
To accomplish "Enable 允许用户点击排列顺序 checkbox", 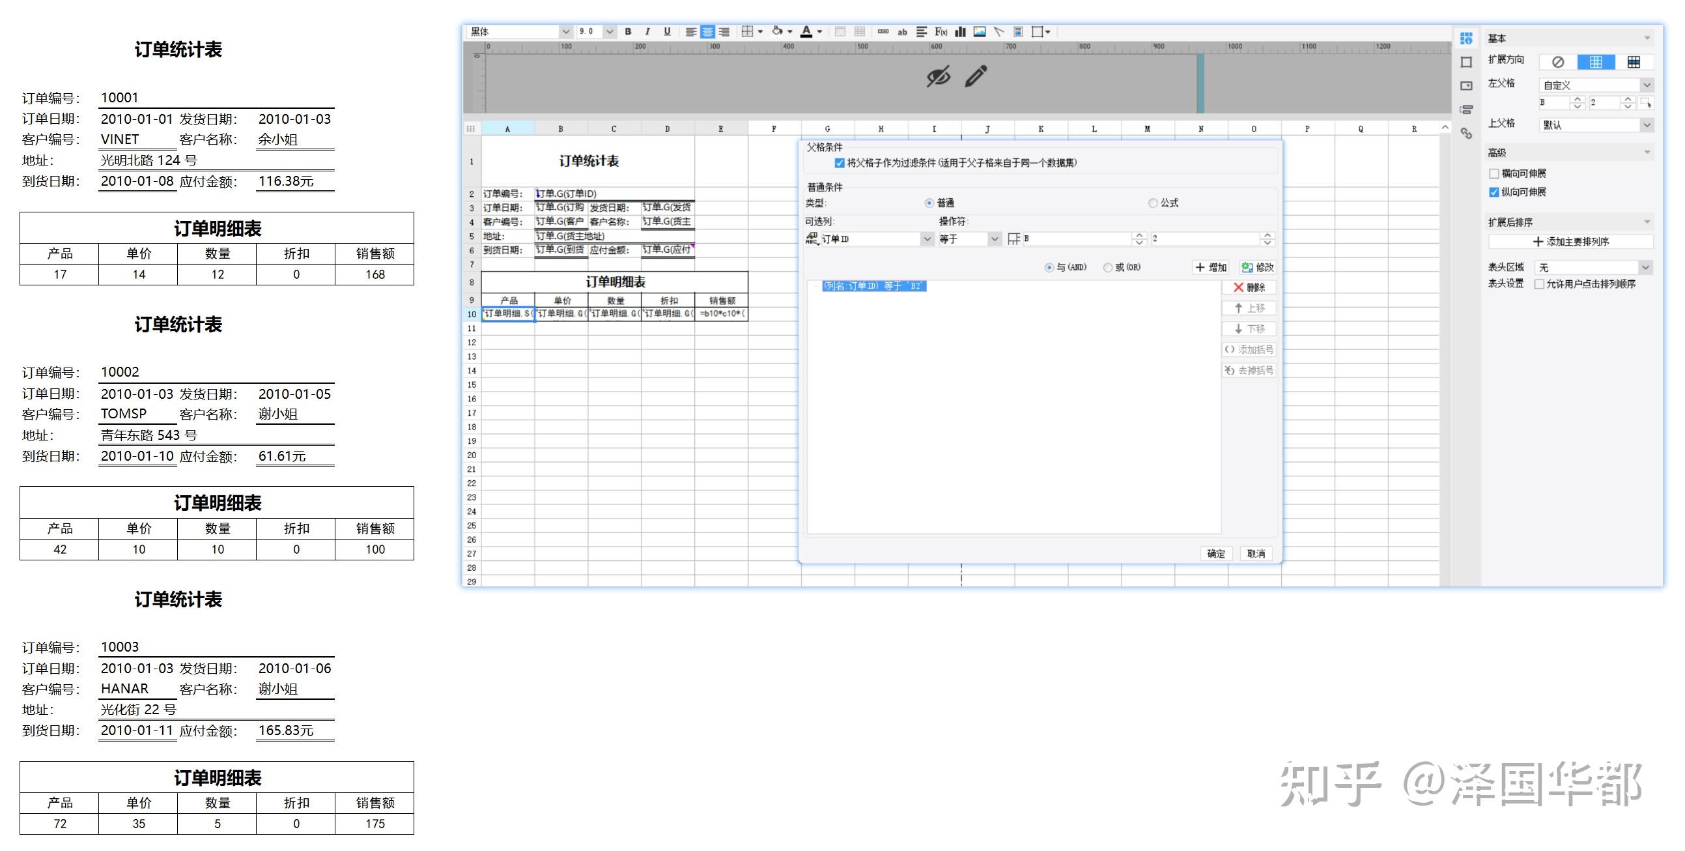I will click(1539, 284).
